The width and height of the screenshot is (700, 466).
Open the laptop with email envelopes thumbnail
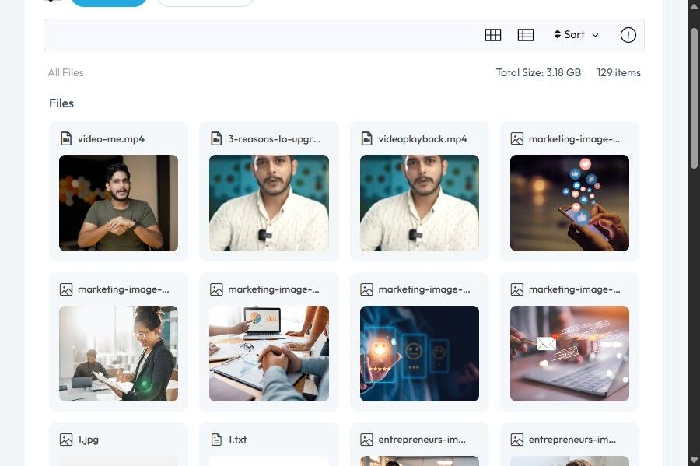tap(569, 353)
